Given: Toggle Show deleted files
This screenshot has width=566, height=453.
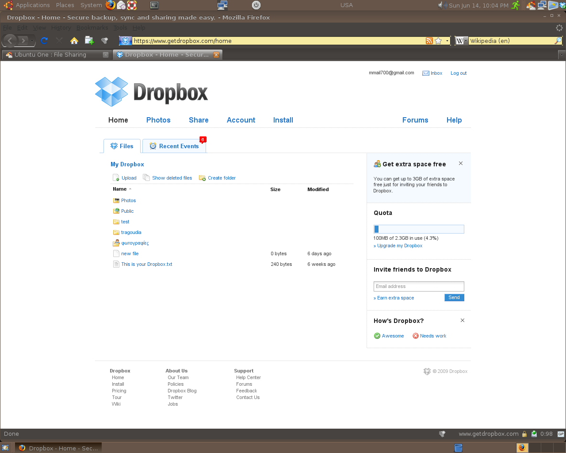Looking at the screenshot, I should click(x=172, y=178).
